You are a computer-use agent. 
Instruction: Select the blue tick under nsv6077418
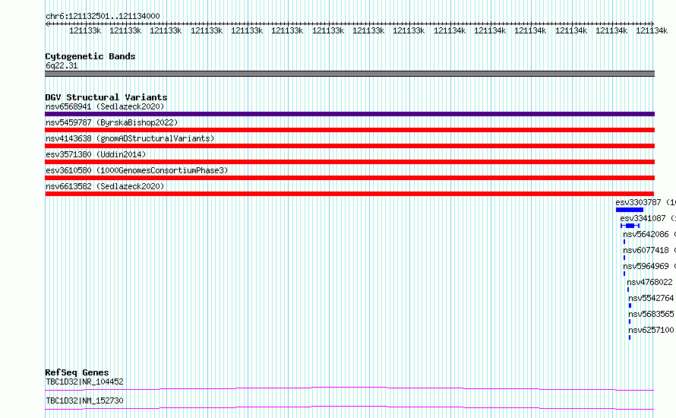[624, 258]
